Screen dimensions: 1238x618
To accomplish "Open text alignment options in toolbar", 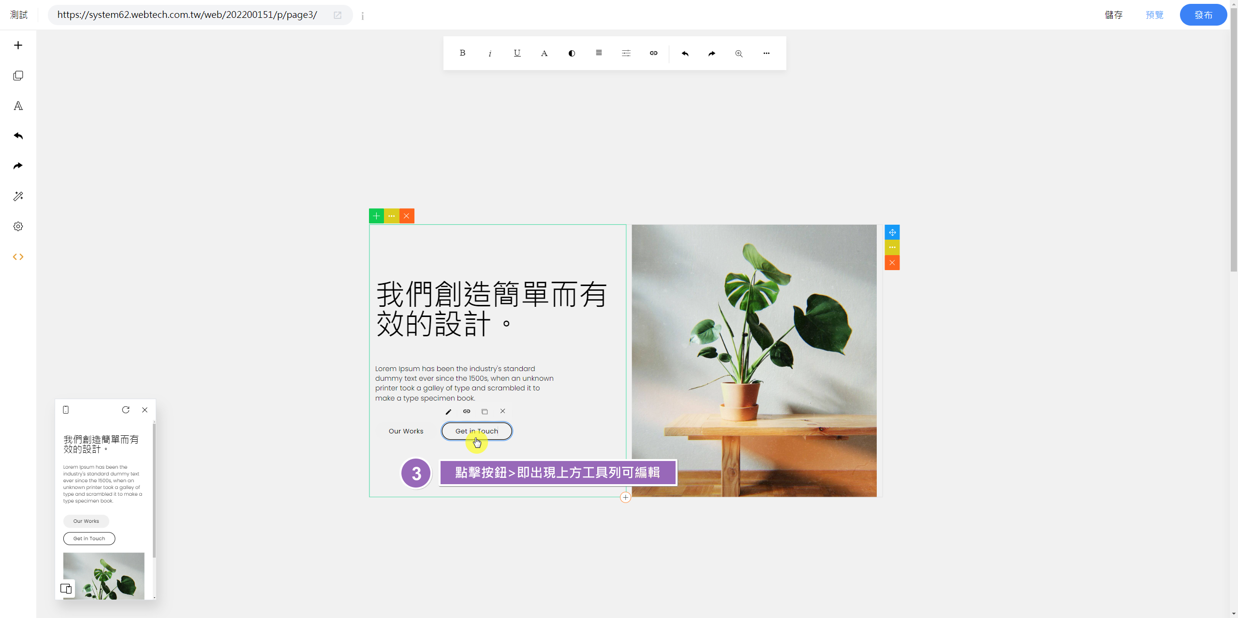I will coord(599,53).
